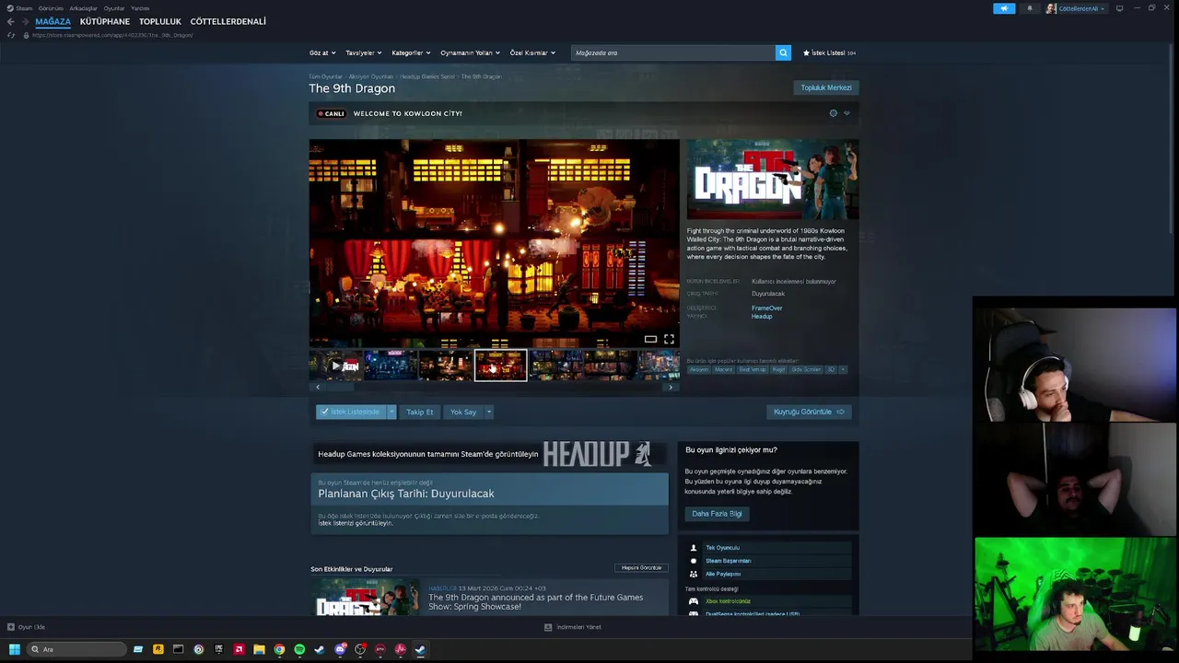Click the plus icon to add tags

coord(842,369)
